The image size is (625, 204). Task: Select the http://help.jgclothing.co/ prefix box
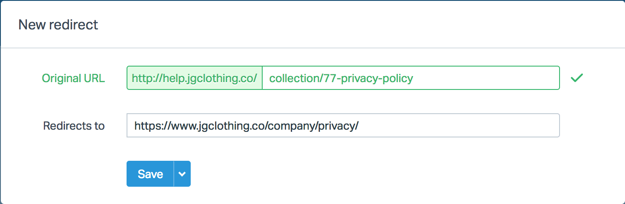(x=195, y=78)
